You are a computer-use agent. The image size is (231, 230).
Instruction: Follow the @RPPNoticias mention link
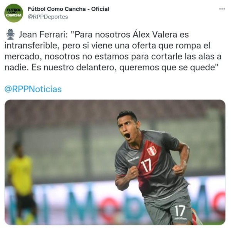(33, 89)
